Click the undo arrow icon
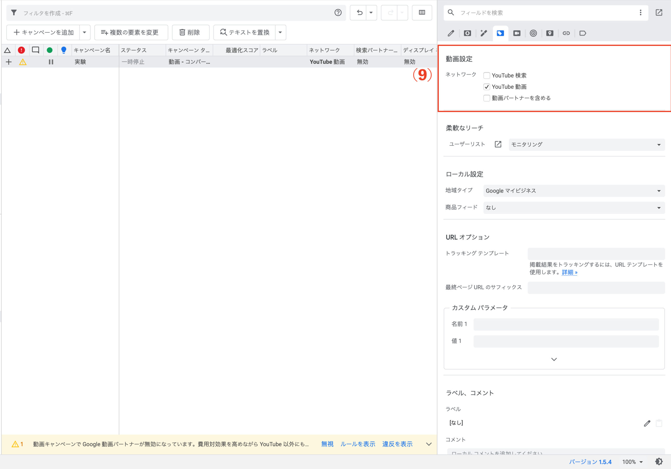 coord(359,13)
